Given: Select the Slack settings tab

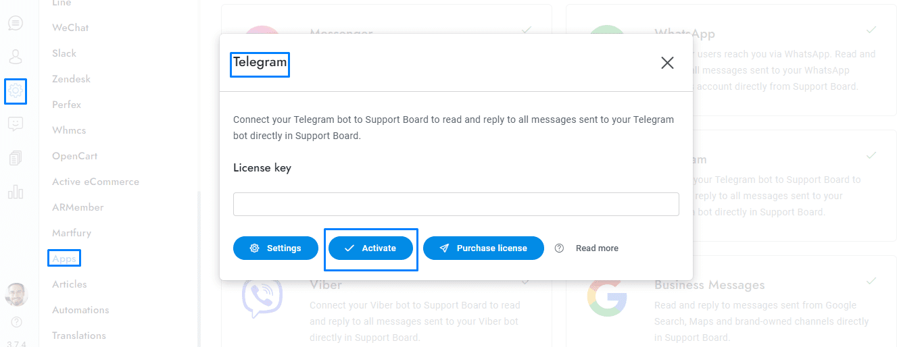Looking at the screenshot, I should [64, 53].
